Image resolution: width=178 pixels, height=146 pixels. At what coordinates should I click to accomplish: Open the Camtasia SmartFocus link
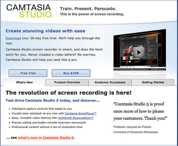point(80,113)
